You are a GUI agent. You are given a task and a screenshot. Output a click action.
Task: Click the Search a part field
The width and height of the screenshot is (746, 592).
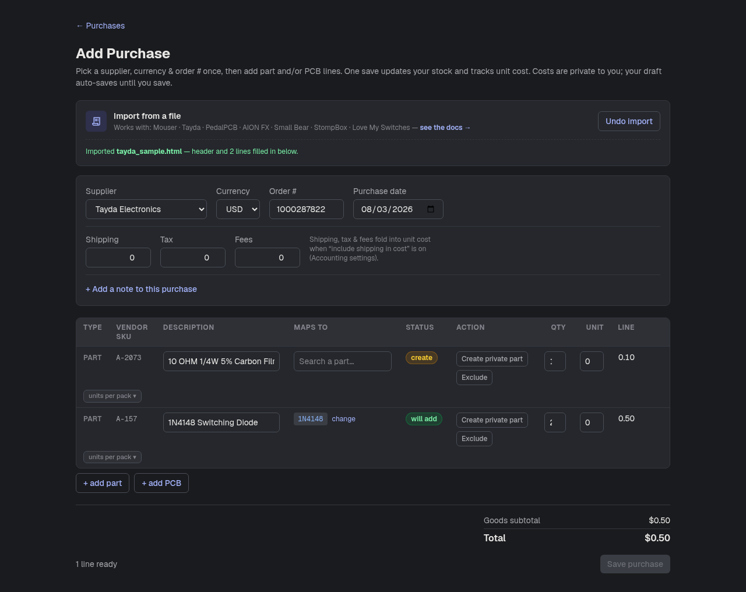[x=343, y=361]
